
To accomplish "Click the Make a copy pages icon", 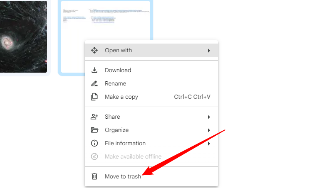I will tap(94, 97).
